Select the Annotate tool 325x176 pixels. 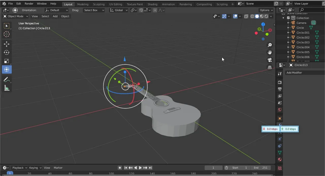[x=7, y=80]
